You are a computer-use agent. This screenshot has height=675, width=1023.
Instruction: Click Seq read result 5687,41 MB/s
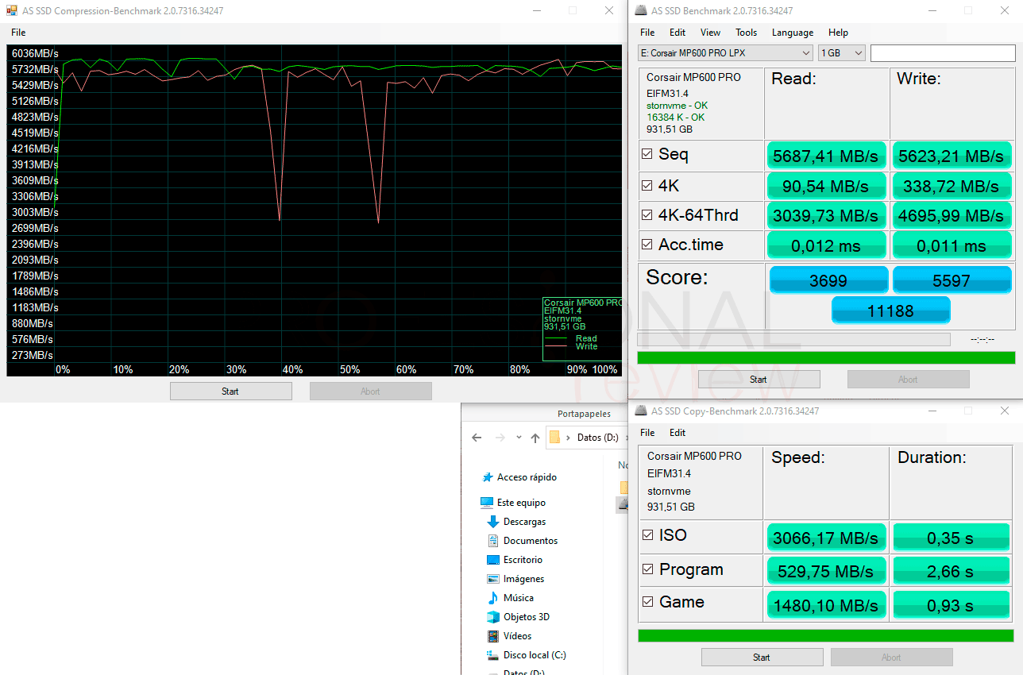(826, 156)
